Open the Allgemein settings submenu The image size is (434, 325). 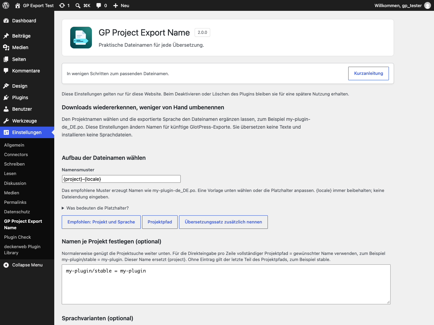[x=14, y=145]
